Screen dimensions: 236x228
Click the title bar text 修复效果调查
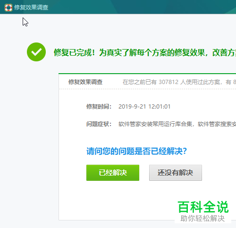[31, 8]
